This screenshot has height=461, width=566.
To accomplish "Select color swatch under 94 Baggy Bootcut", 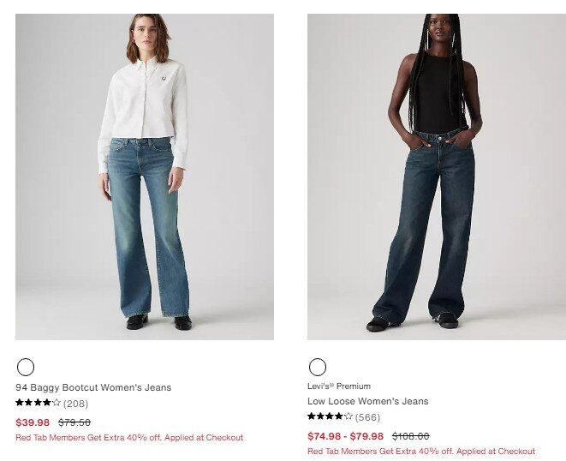I will [26, 367].
